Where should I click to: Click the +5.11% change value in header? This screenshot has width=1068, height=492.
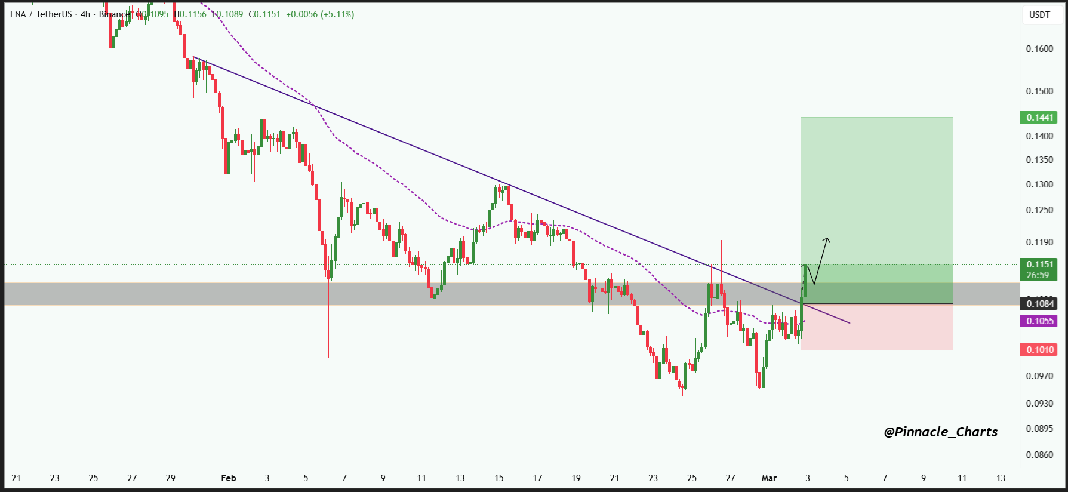(x=337, y=14)
